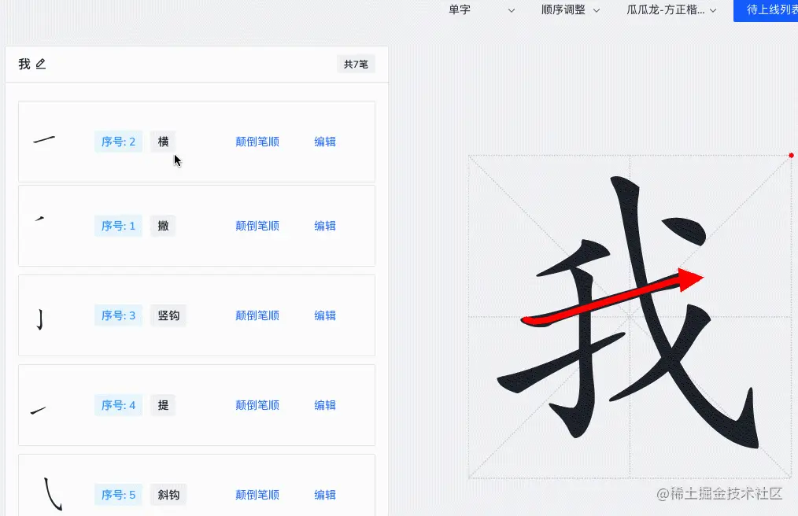
Task: Click the 共7笔 stroke count badge
Action: tap(356, 64)
